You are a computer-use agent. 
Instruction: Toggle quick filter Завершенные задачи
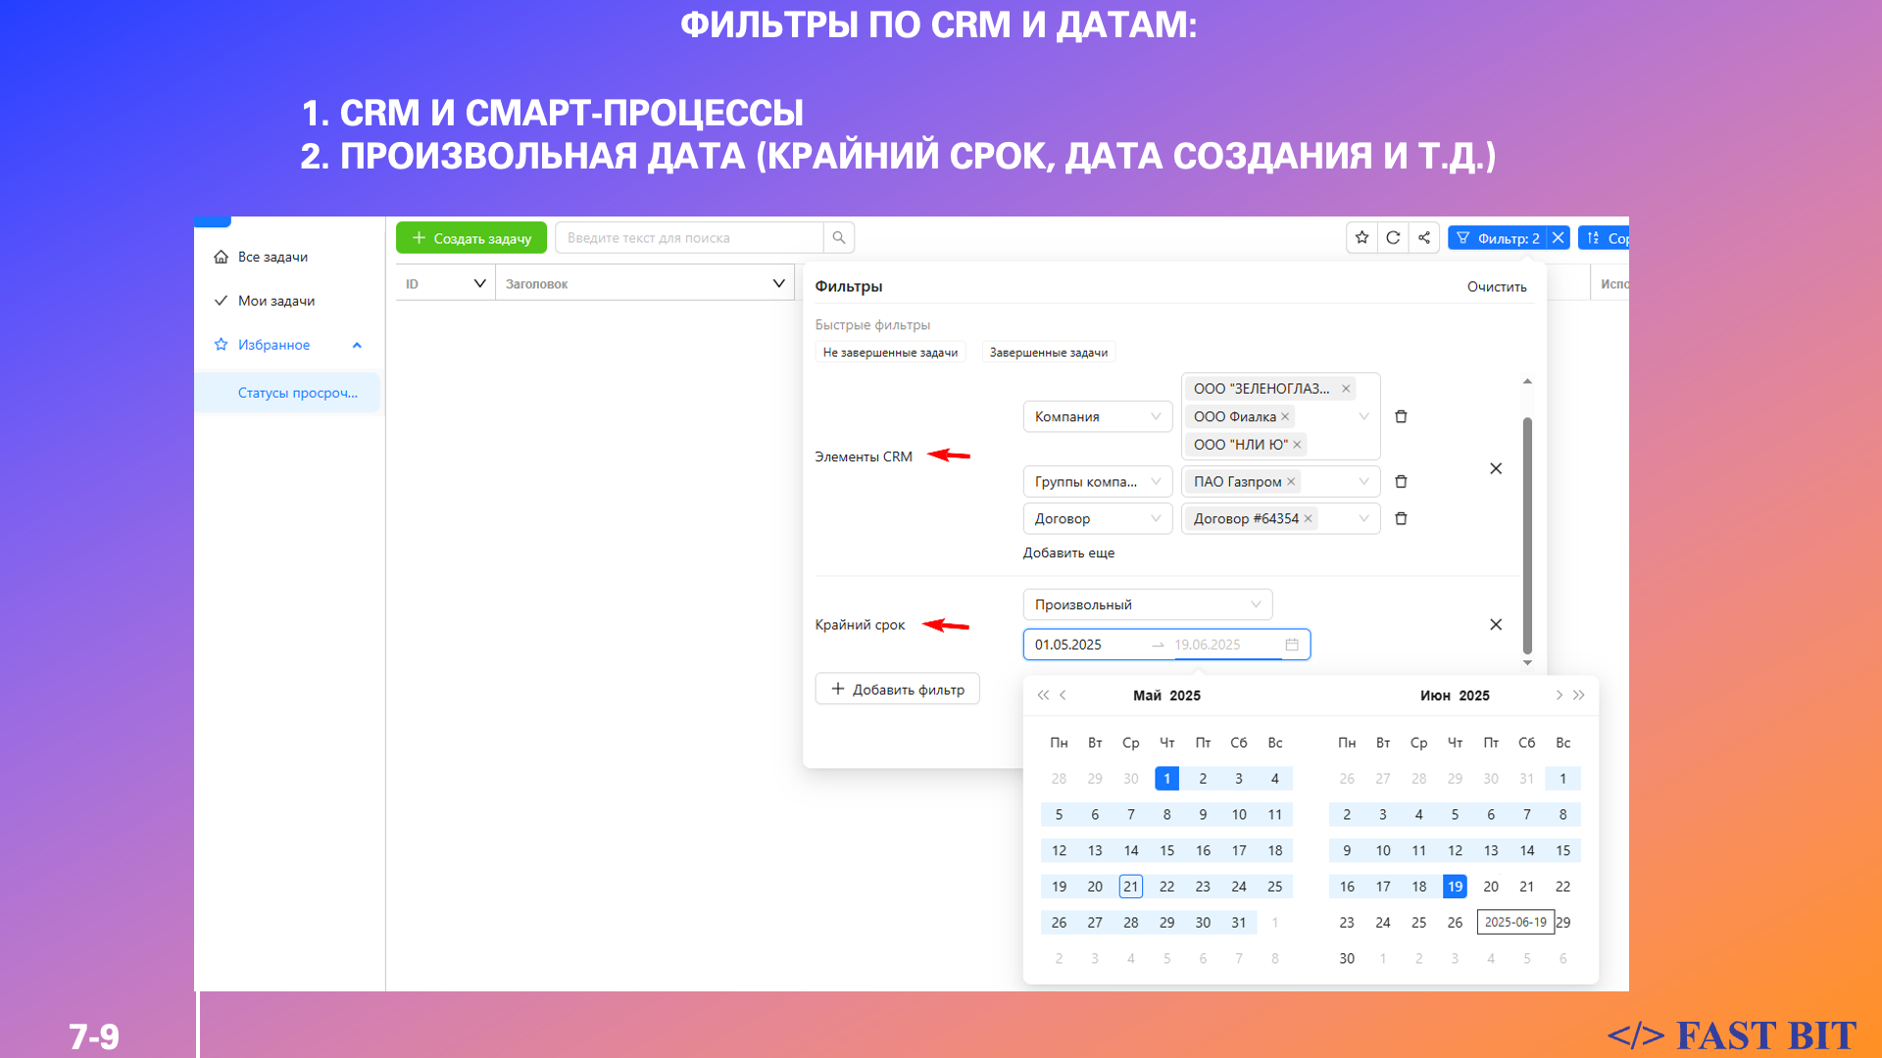tap(1048, 353)
